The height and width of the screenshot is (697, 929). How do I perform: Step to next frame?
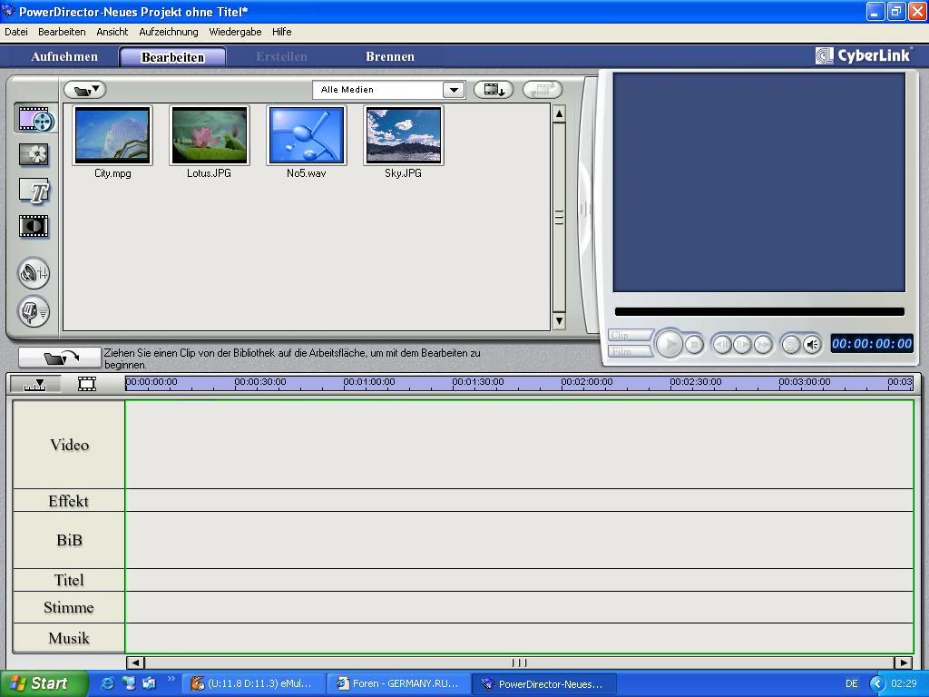(x=742, y=344)
